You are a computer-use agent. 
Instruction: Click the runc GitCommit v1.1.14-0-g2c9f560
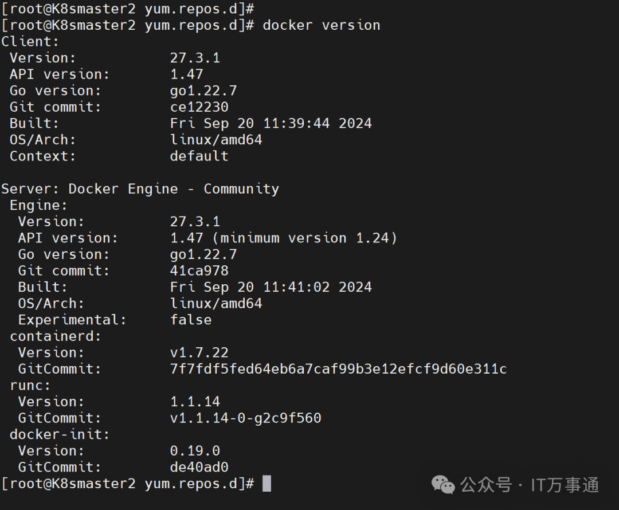pos(245,418)
